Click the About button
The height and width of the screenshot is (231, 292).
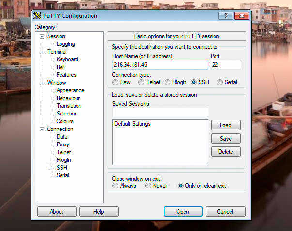57,212
